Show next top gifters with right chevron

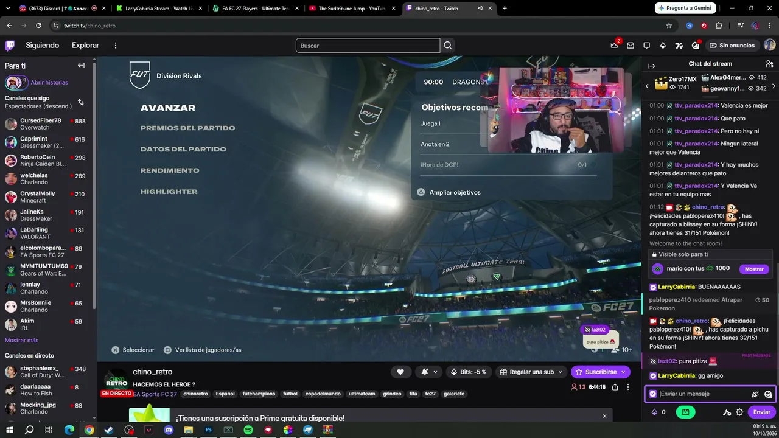[x=774, y=86]
